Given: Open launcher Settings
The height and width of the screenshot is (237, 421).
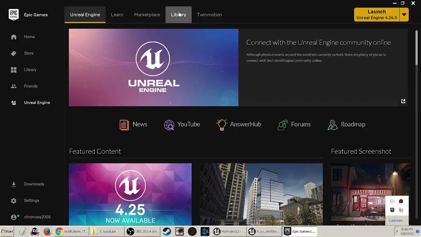Looking at the screenshot, I should coord(32,200).
